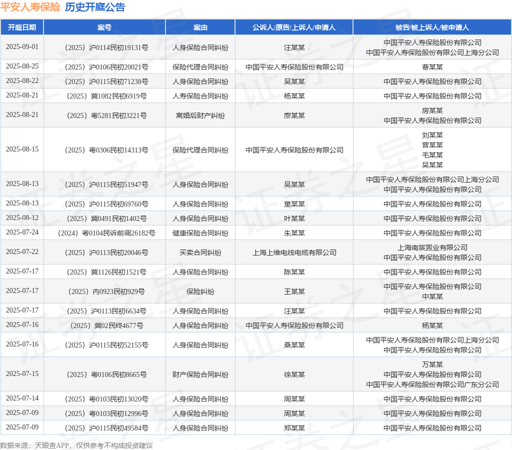Screen dimensions: 512x450
Task: Click the date 2025-08-22
Action: (x=22, y=80)
